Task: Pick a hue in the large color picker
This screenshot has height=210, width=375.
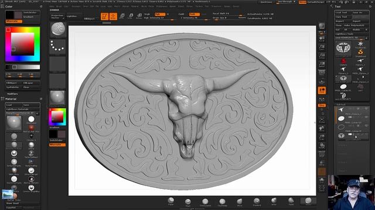Action: tap(23, 44)
